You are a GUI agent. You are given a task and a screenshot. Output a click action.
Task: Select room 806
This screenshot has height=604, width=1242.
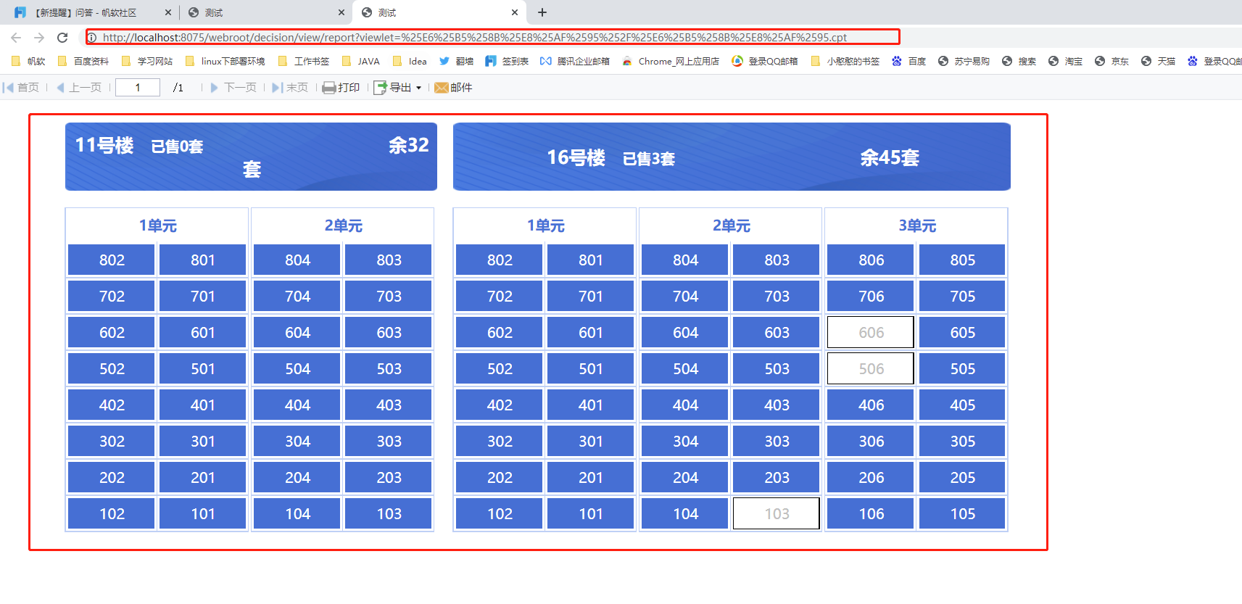click(x=871, y=260)
